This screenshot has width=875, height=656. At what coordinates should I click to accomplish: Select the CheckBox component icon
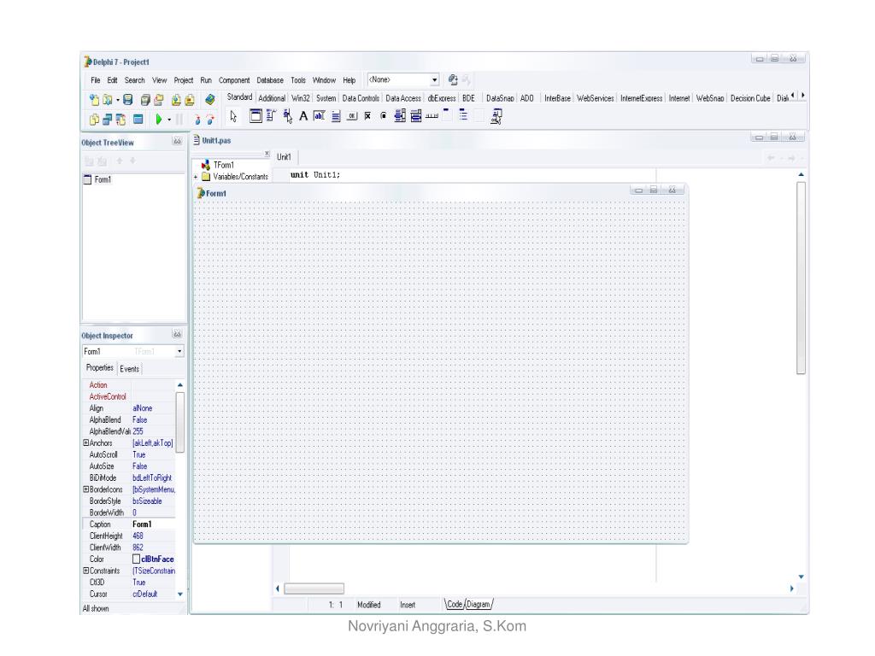point(367,116)
